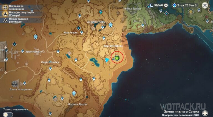Click the map zoom slider handle

tap(5, 60)
